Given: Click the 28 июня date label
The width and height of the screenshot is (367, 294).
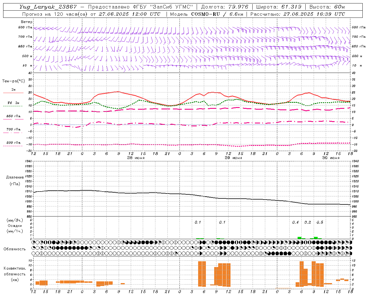Looking at the screenshot, I should pyautogui.click(x=136, y=158).
